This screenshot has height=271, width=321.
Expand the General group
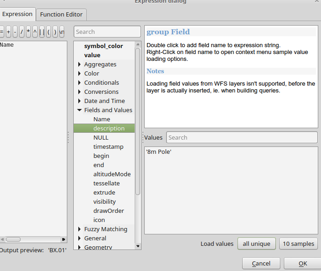(x=79, y=238)
